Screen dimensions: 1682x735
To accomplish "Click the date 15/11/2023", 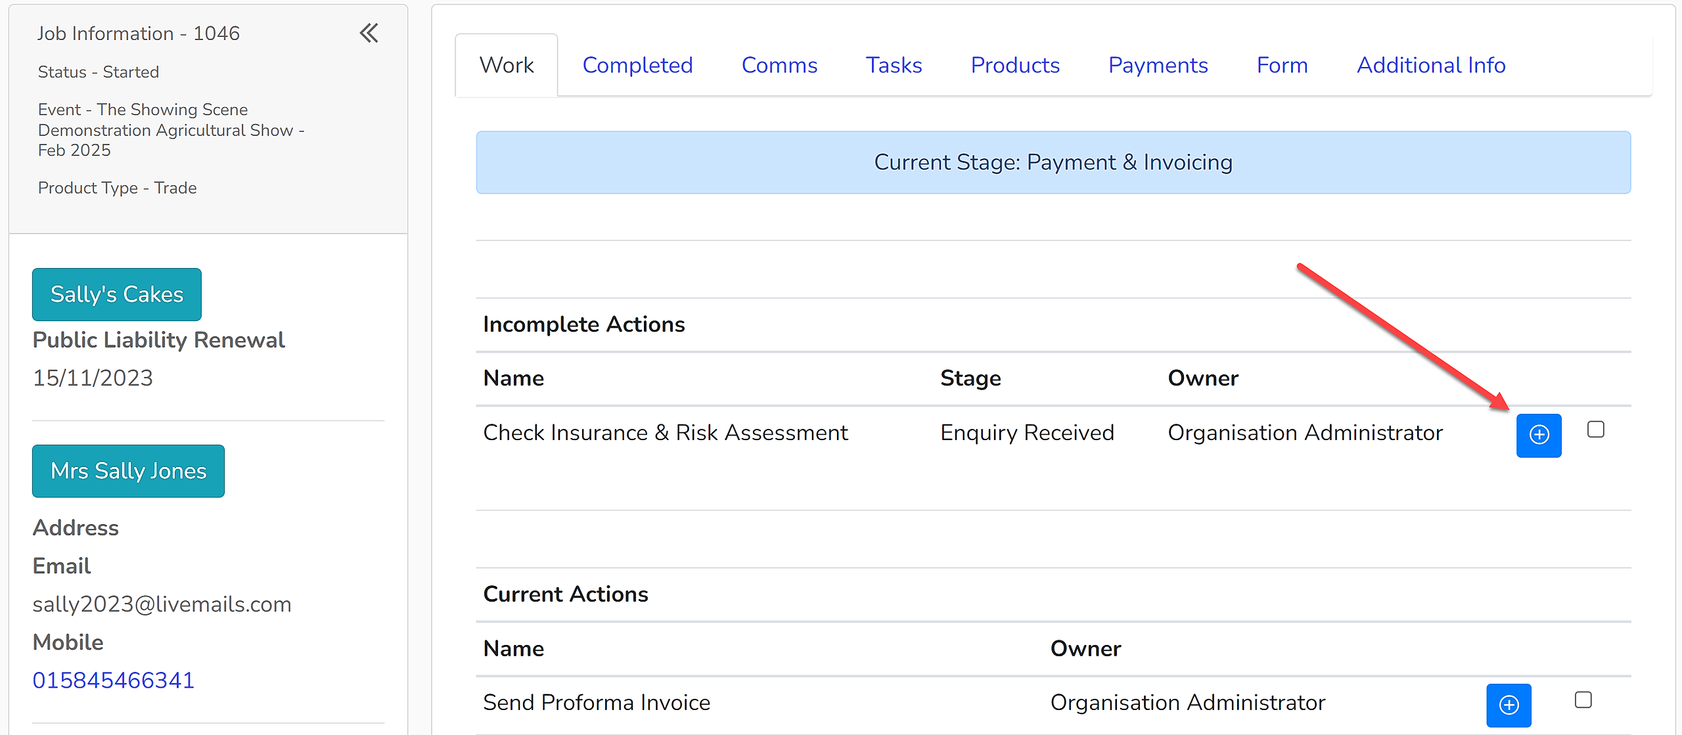I will click(93, 378).
